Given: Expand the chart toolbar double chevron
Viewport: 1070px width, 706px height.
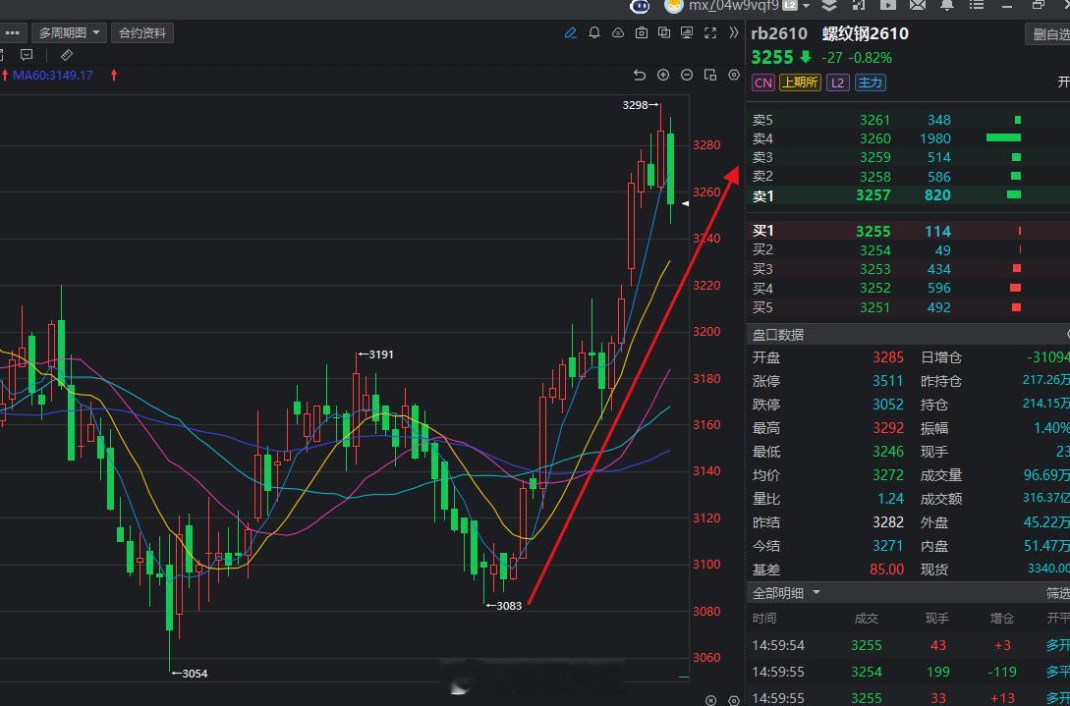Looking at the screenshot, I should (734, 32).
